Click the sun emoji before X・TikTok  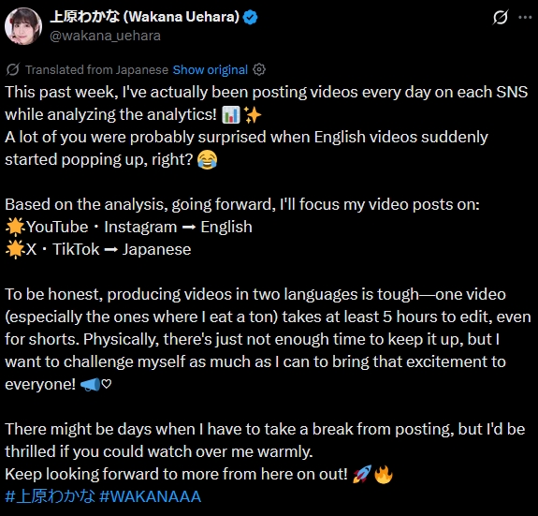pos(15,250)
